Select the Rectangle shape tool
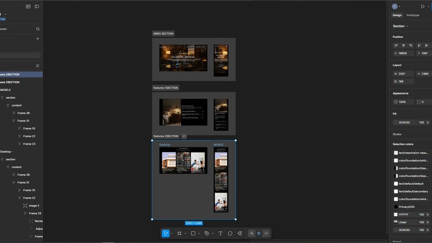The width and height of the screenshot is (432, 243). pyautogui.click(x=193, y=233)
